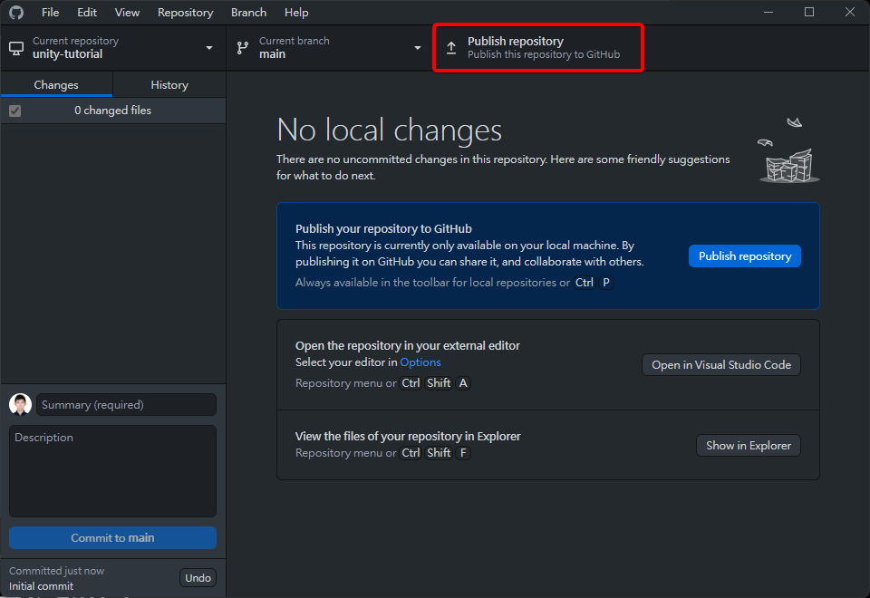This screenshot has width=870, height=598.
Task: Toggle the select-all checkbox for changed files
Action: [15, 111]
